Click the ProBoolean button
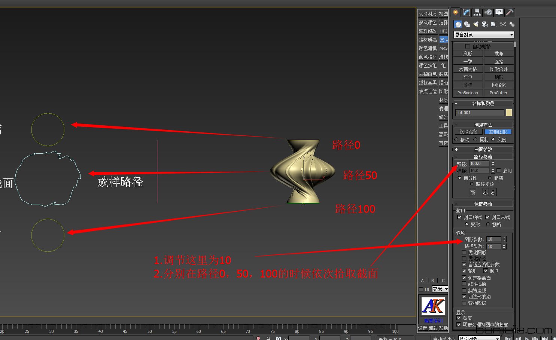The height and width of the screenshot is (340, 556). tap(467, 92)
